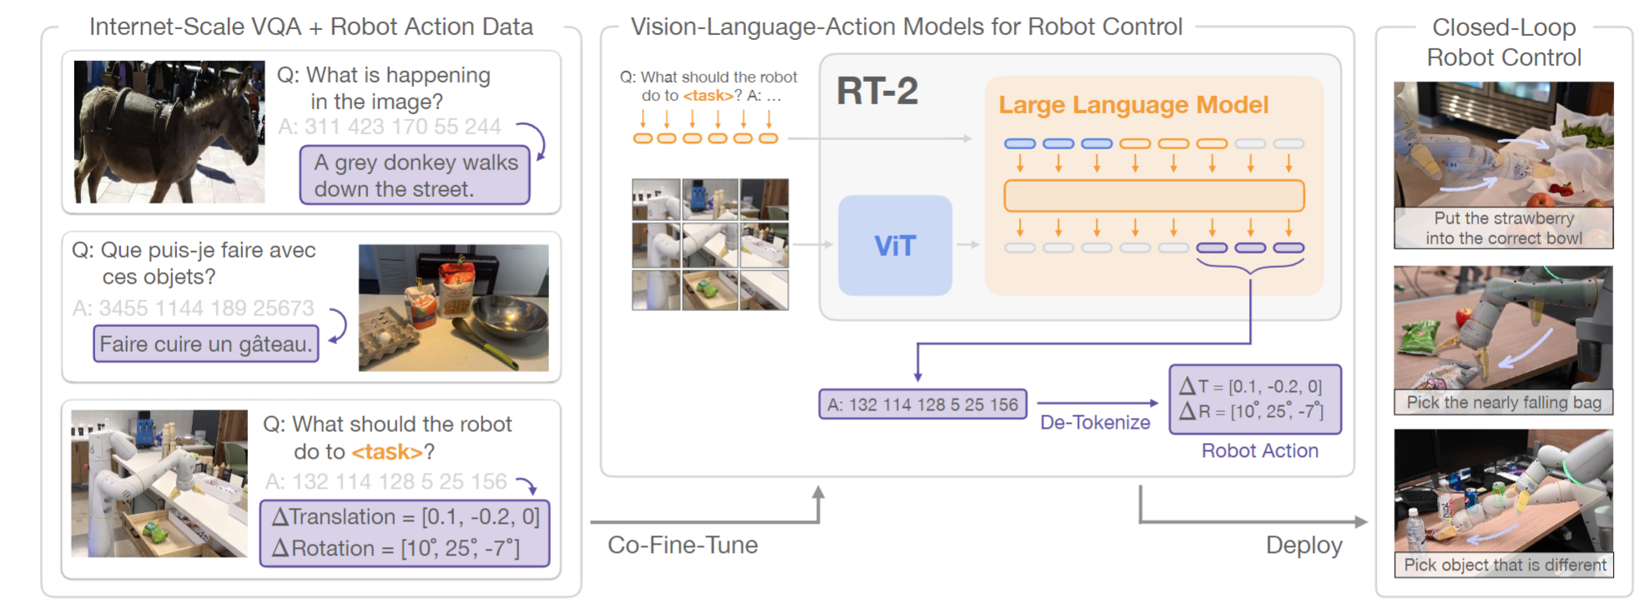Click the robot arm kitchen image
The image size is (1649, 608).
pos(159,483)
